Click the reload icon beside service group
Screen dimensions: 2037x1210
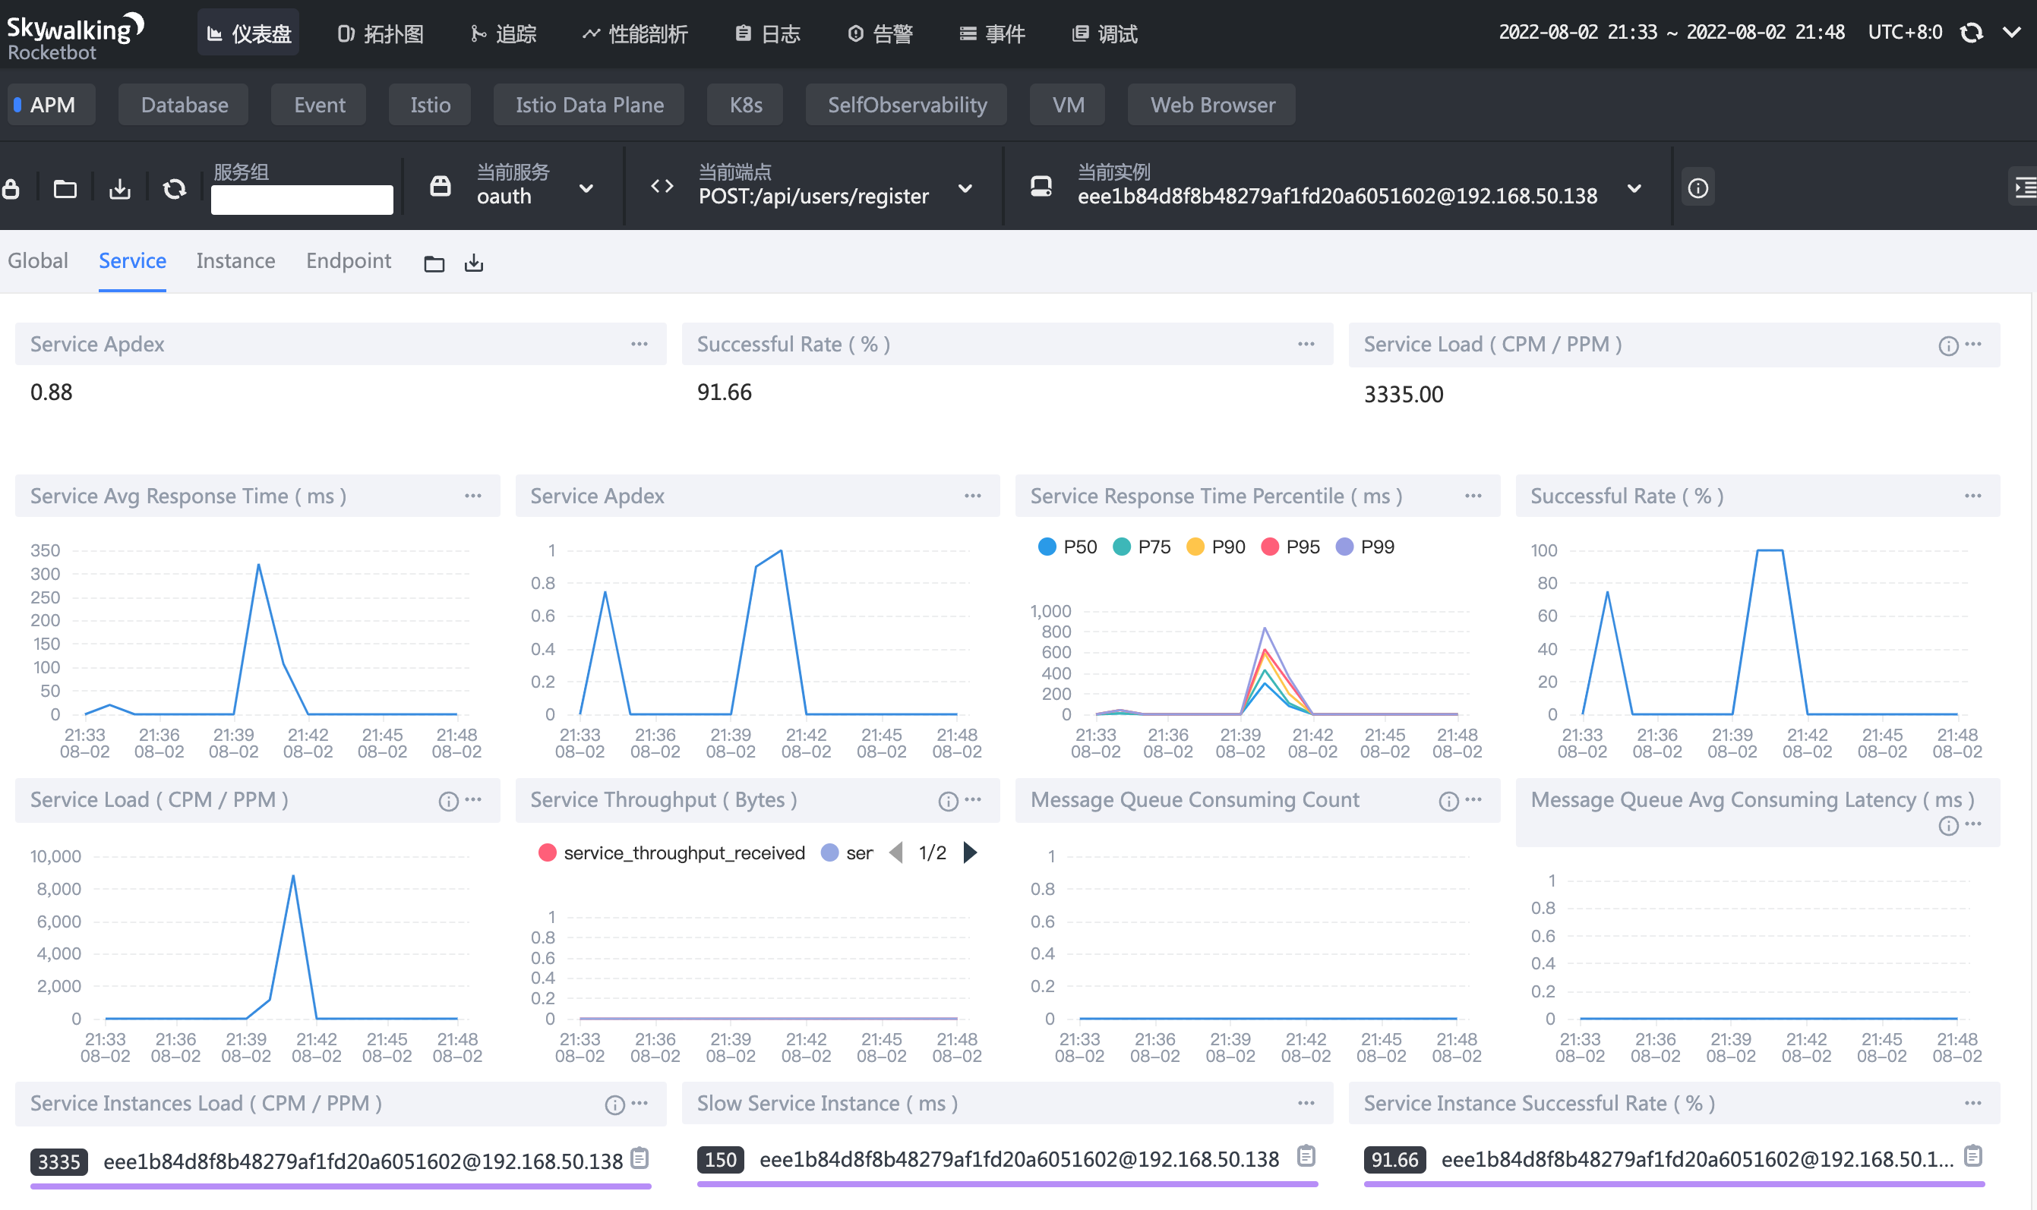coord(175,189)
